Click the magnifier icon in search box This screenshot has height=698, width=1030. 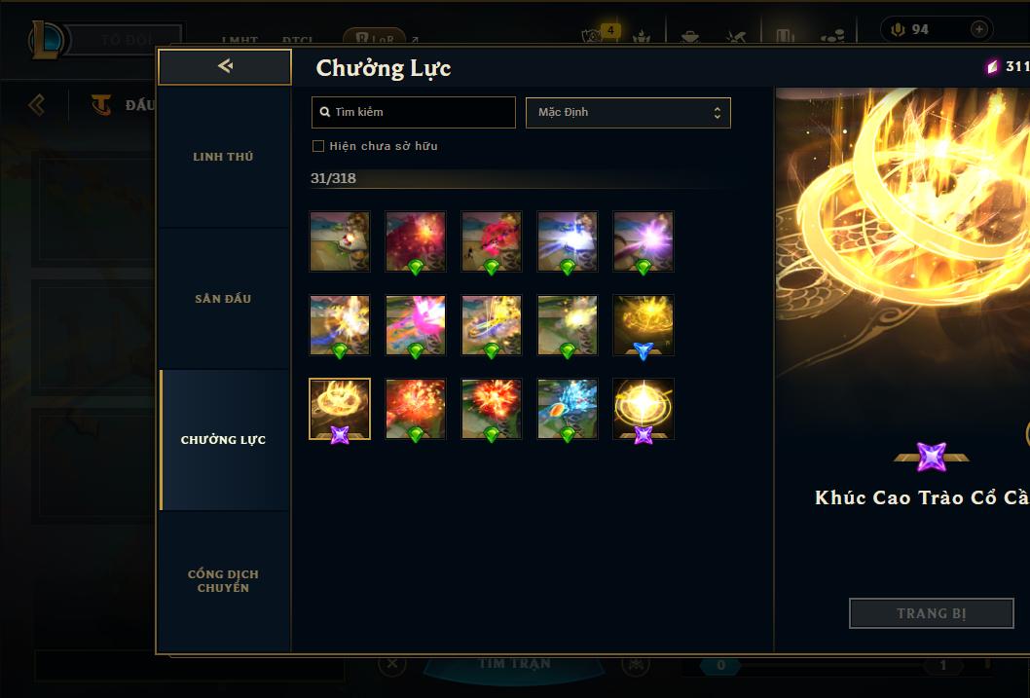point(324,112)
